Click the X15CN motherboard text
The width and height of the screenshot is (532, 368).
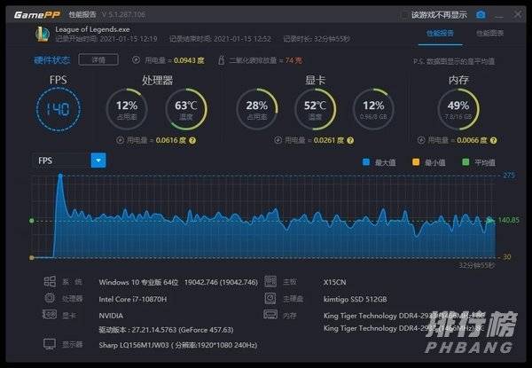coord(335,282)
